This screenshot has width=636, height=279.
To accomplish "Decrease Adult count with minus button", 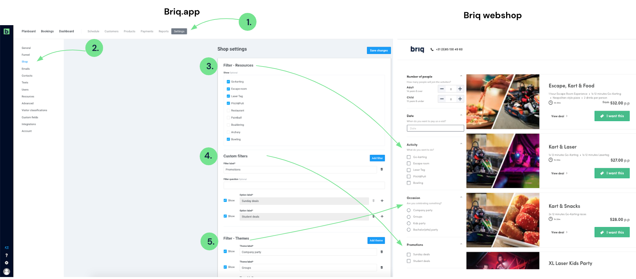I will [442, 89].
